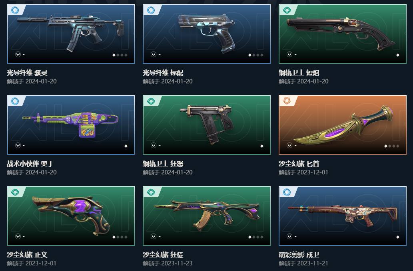Expand the chevron on the 沙尘幻旅 匕首 card
This screenshot has width=413, height=271.
coord(289,145)
